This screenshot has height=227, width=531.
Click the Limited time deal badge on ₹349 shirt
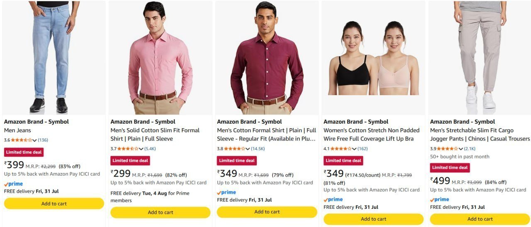point(237,160)
